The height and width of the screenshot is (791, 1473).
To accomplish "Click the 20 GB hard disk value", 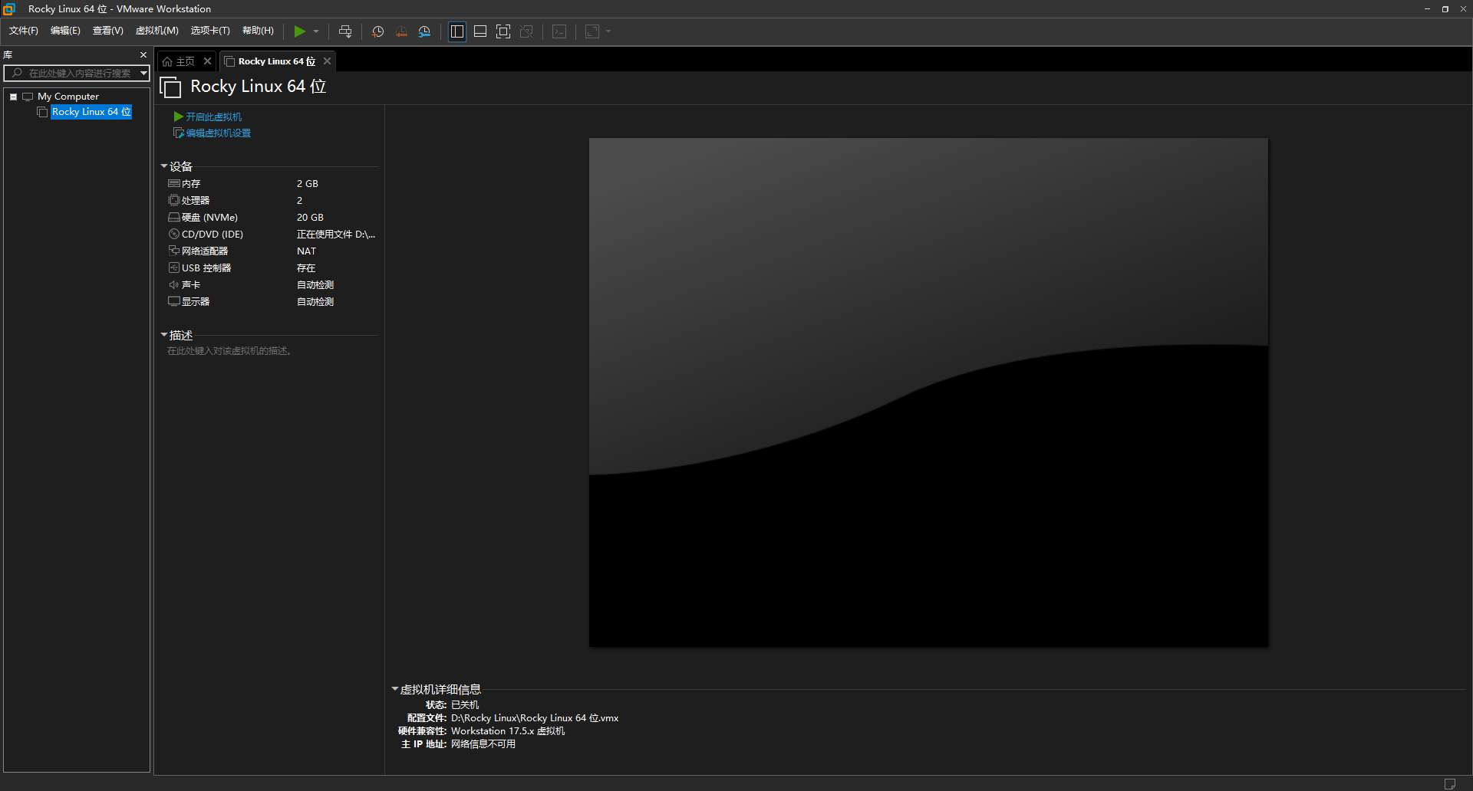I will point(310,218).
